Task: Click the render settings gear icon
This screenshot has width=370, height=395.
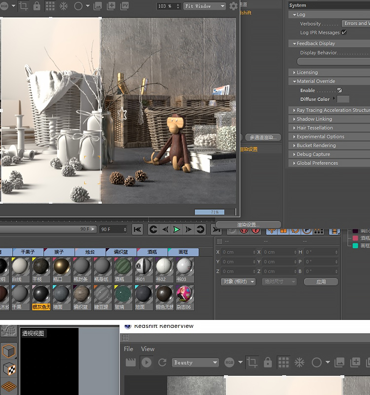Action: (x=233, y=6)
